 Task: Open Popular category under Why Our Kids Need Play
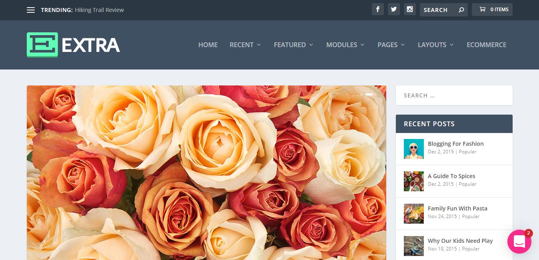(x=471, y=249)
